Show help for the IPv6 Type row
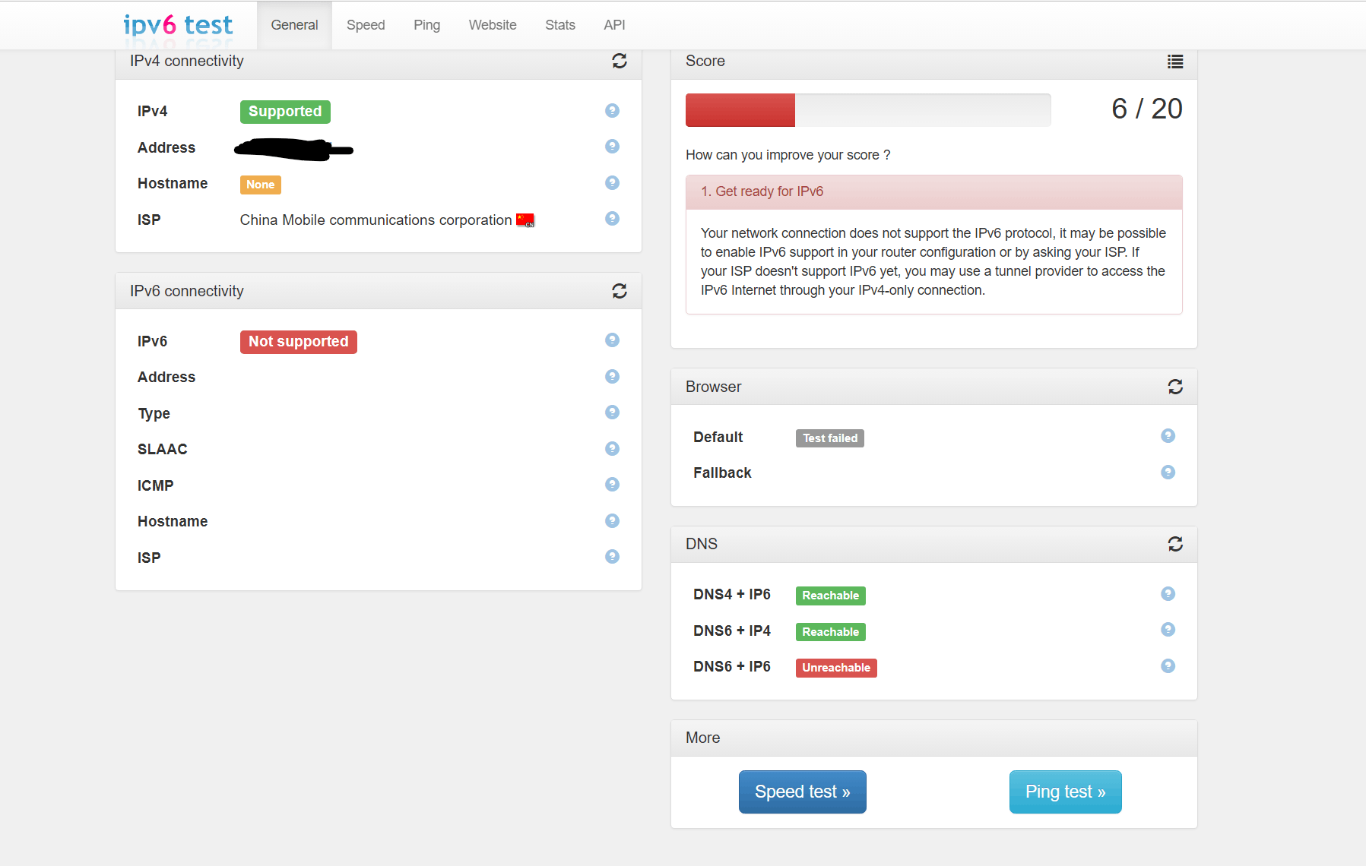The height and width of the screenshot is (866, 1366). tap(612, 412)
